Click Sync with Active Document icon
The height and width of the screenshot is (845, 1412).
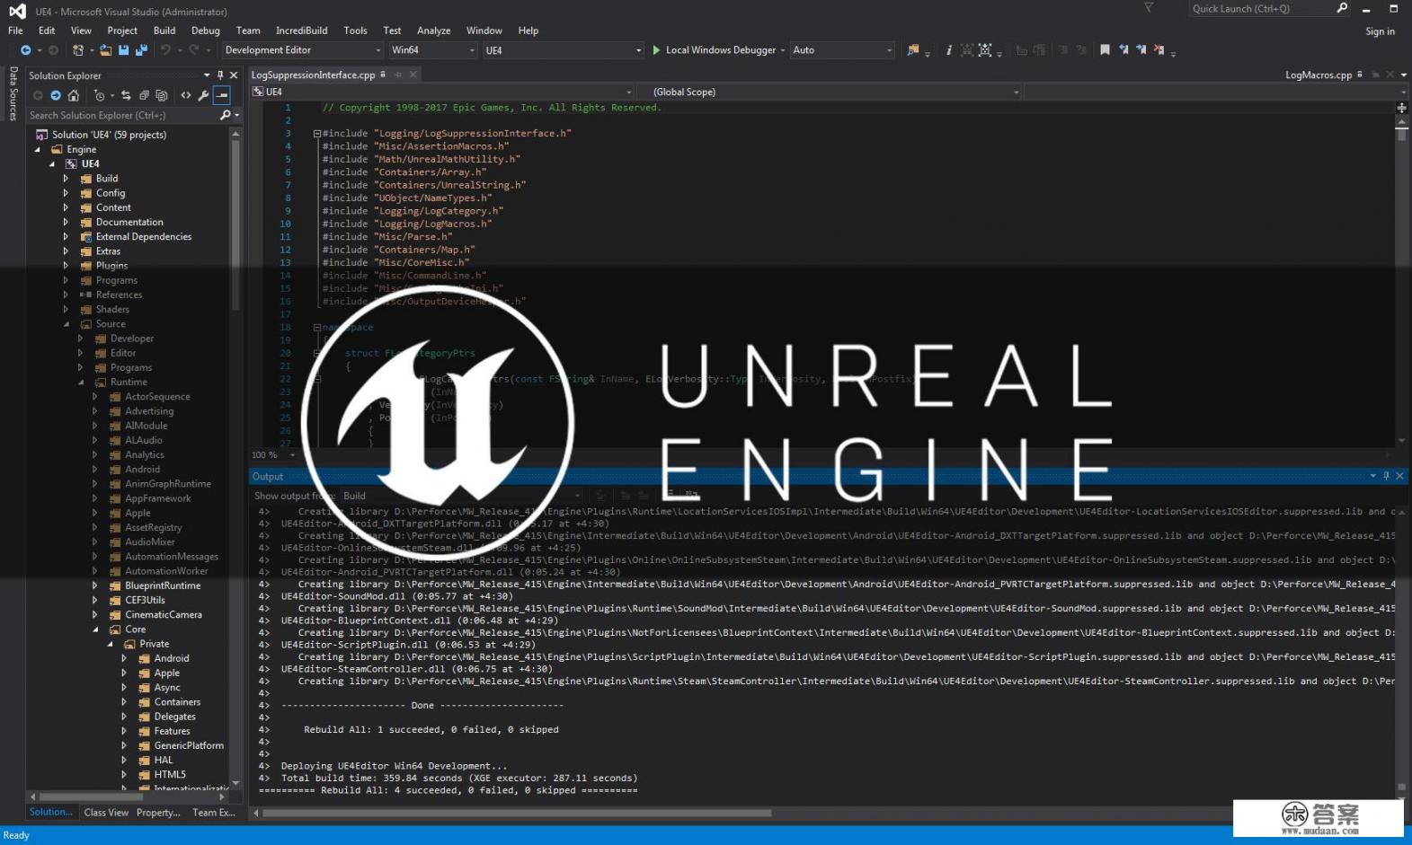(126, 95)
